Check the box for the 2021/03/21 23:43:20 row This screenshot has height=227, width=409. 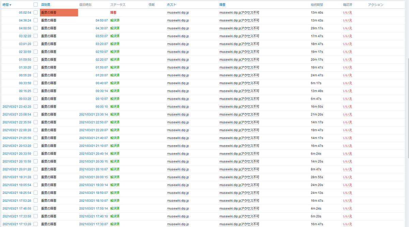(x=35, y=107)
